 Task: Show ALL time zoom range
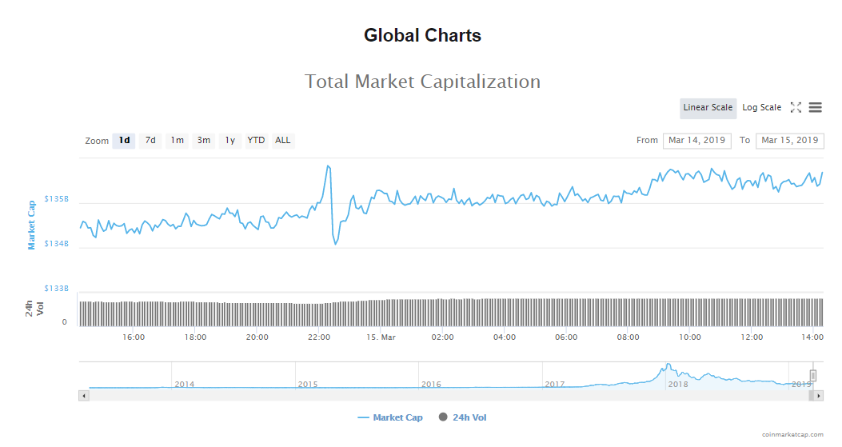pyautogui.click(x=283, y=141)
